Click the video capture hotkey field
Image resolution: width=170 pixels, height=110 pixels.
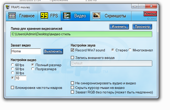click(26, 51)
